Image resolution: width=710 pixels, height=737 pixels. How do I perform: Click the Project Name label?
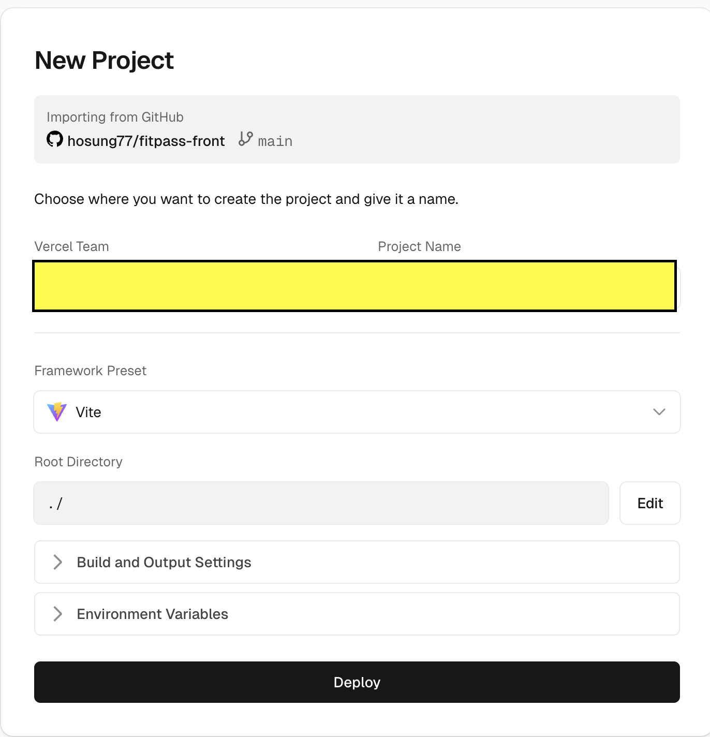[419, 246]
